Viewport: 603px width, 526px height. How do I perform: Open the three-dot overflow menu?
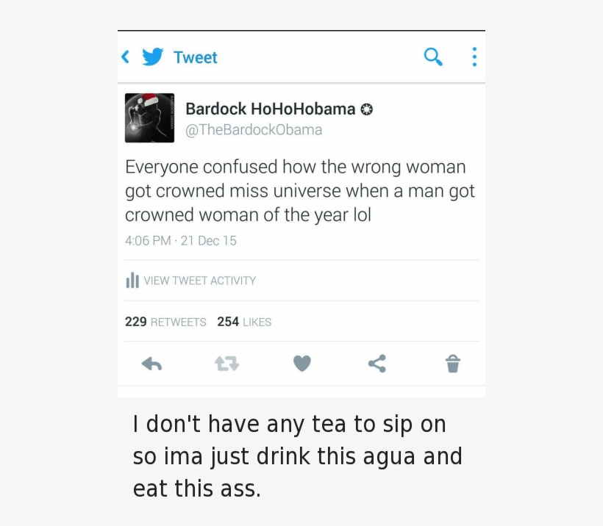coord(474,57)
